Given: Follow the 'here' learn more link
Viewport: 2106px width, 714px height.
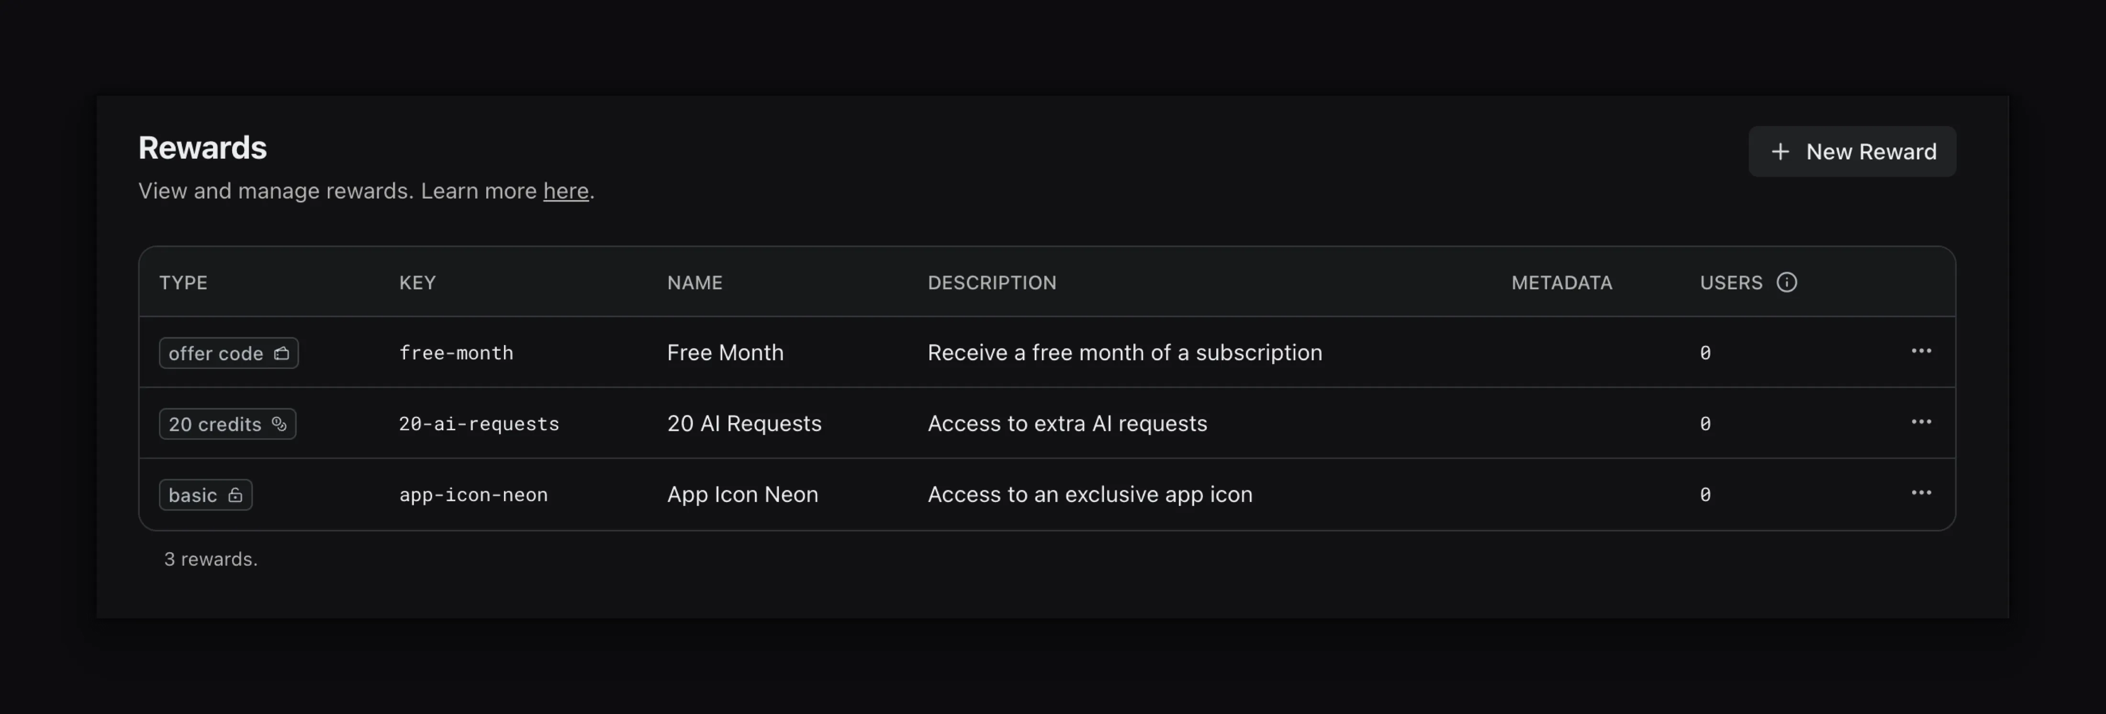Looking at the screenshot, I should pyautogui.click(x=566, y=191).
